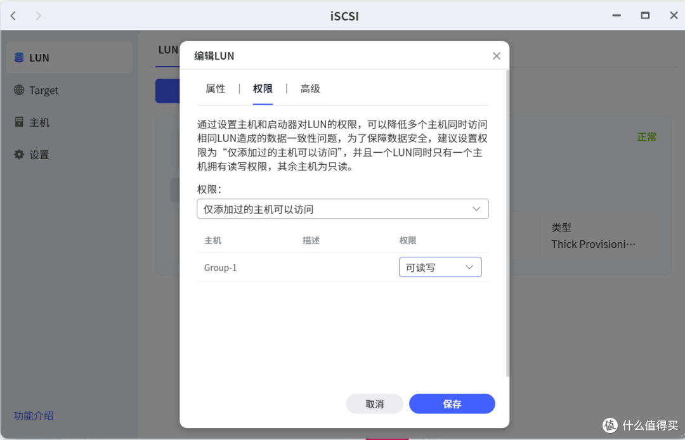The height and width of the screenshot is (440, 685).
Task: Click the iSCSI window title
Action: pyautogui.click(x=344, y=16)
